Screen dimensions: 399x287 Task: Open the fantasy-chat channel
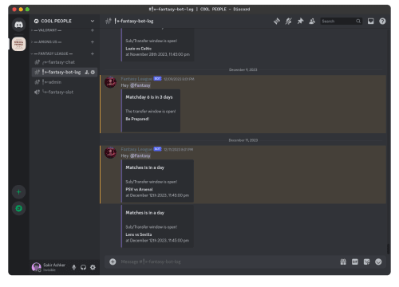pyautogui.click(x=65, y=62)
